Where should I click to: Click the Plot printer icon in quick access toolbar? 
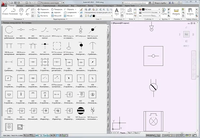click(27, 3)
